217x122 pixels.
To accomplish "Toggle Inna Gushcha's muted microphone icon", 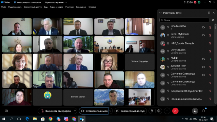I will click(210, 27).
